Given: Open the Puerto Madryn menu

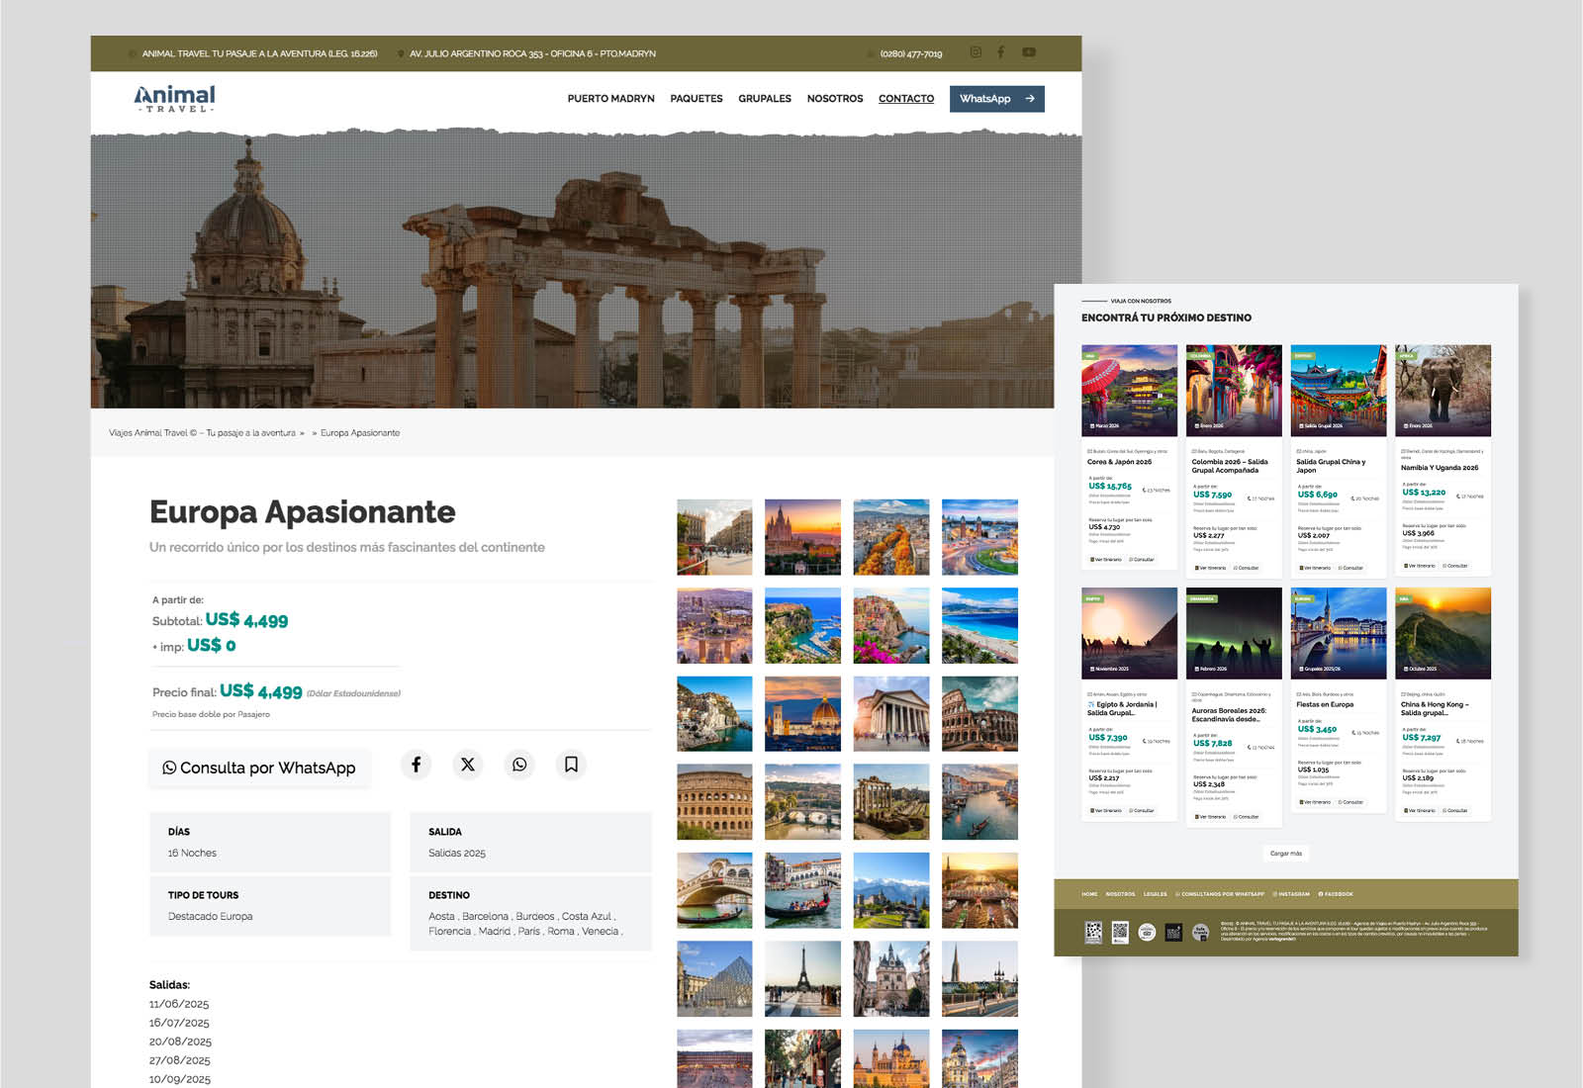Looking at the screenshot, I should [x=610, y=99].
